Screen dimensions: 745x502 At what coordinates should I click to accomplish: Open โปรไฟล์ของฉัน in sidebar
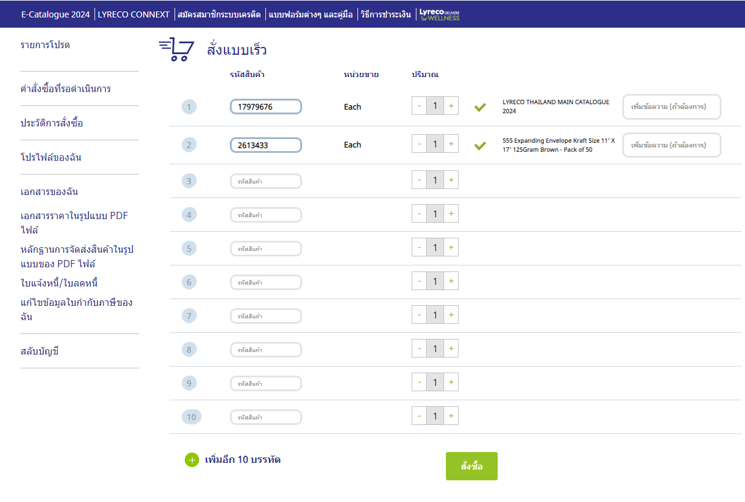click(51, 158)
